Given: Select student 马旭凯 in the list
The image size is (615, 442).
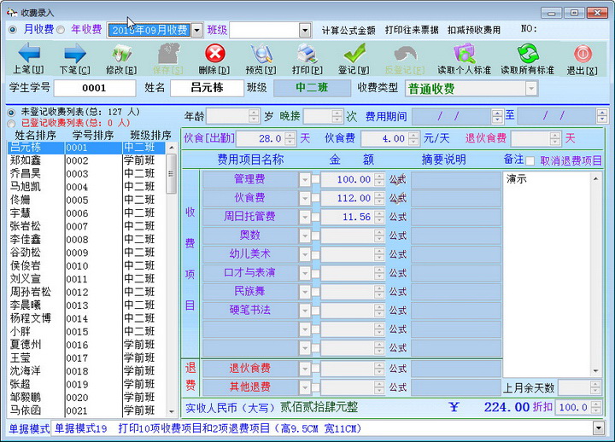Looking at the screenshot, I should [26, 187].
